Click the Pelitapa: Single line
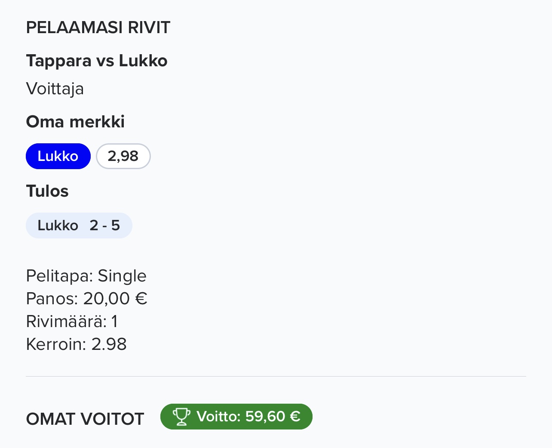The image size is (552, 448). (x=86, y=276)
